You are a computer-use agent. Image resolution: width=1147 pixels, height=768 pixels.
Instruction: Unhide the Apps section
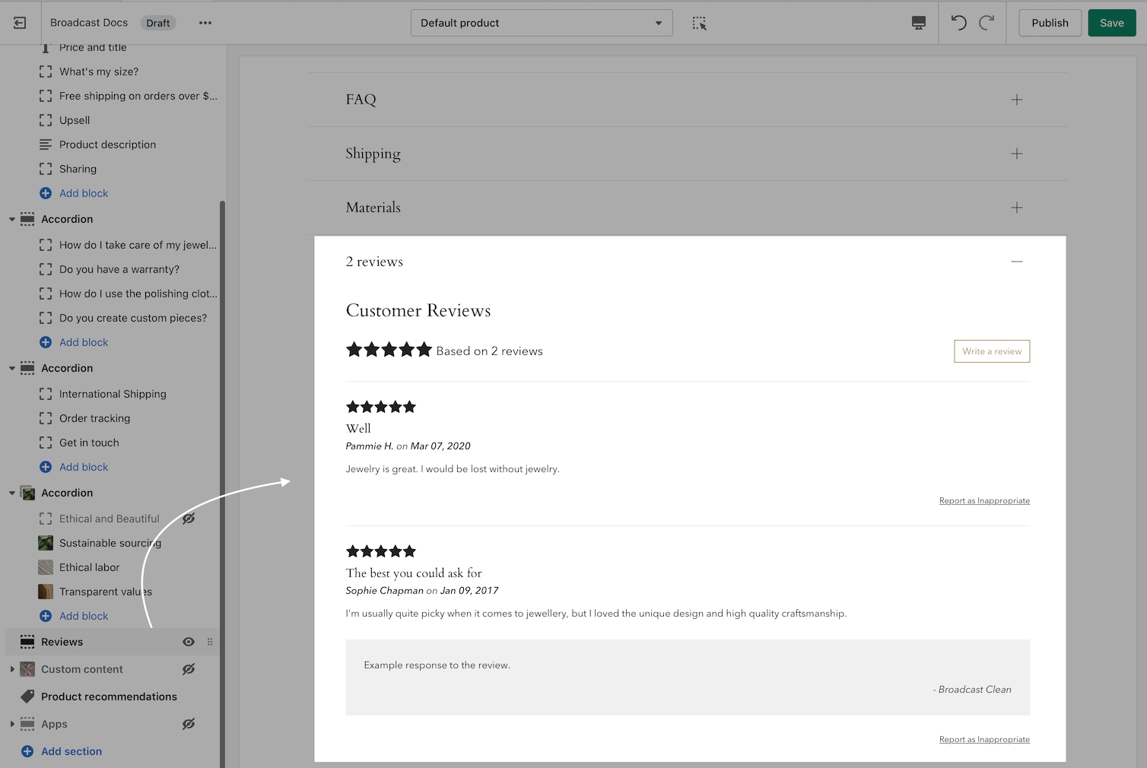(x=189, y=724)
